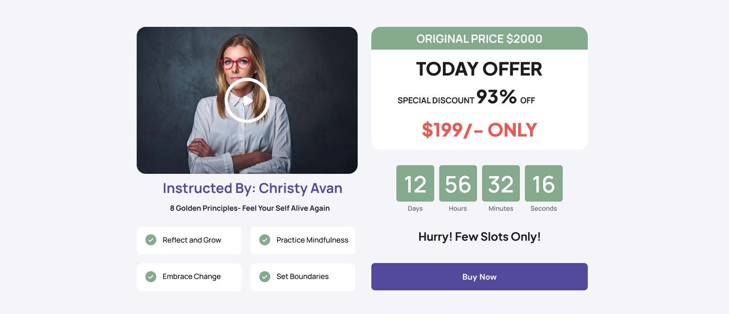This screenshot has height=314, width=729.
Task: Click the Seconds countdown tile showing 16
Action: click(x=544, y=183)
